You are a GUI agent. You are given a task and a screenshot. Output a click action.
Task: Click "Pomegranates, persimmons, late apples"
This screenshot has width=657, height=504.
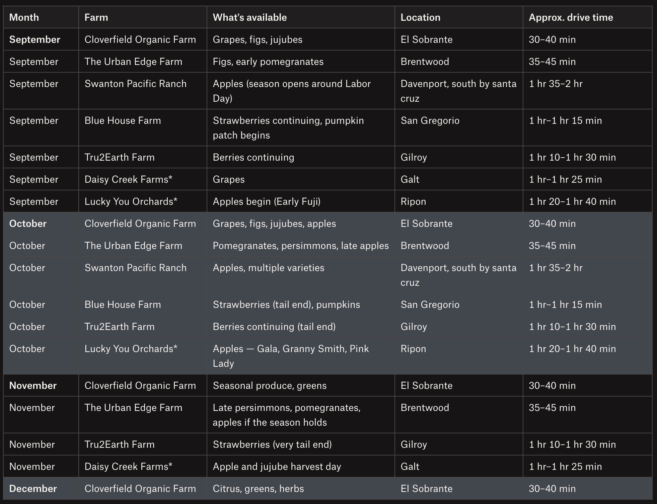(301, 246)
